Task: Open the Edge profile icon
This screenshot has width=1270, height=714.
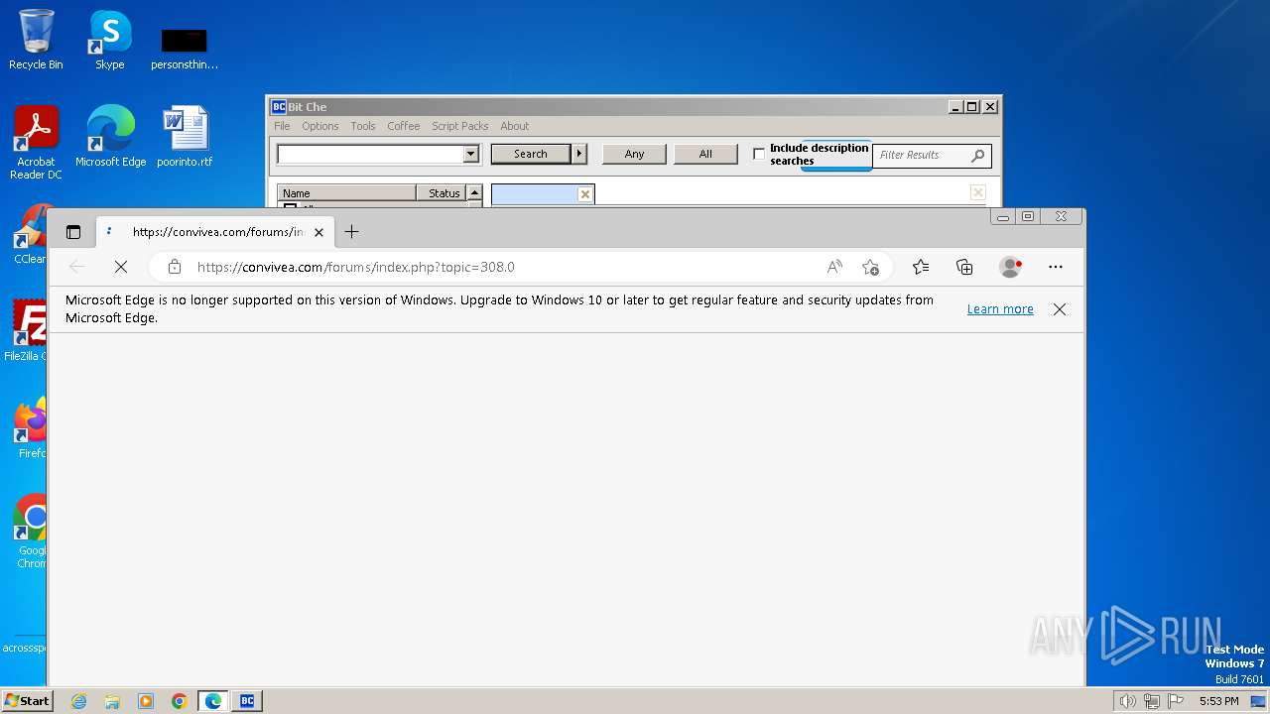Action: tap(1010, 267)
